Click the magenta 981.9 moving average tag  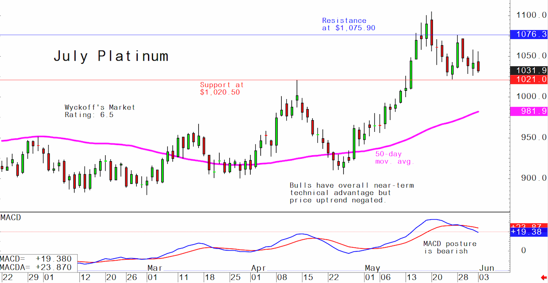(529, 111)
